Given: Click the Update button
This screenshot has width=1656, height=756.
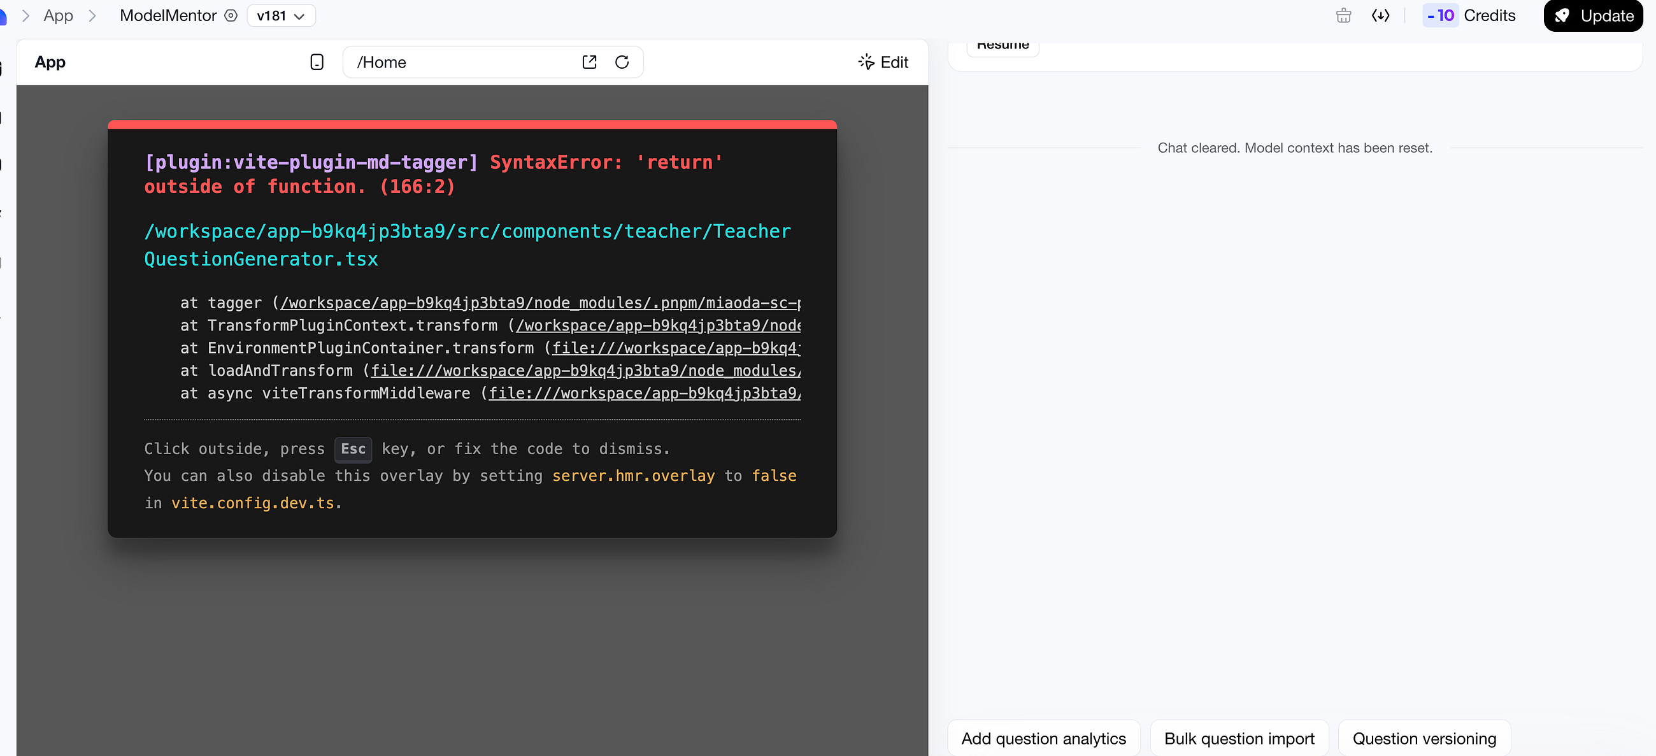Looking at the screenshot, I should (x=1593, y=15).
